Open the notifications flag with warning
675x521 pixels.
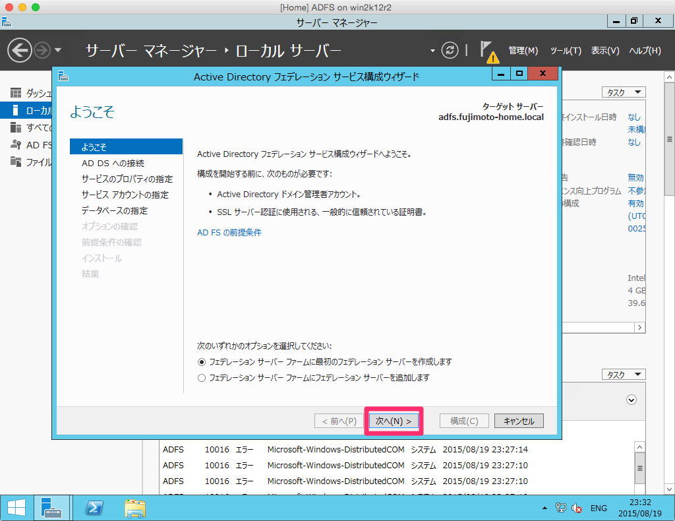(x=488, y=51)
